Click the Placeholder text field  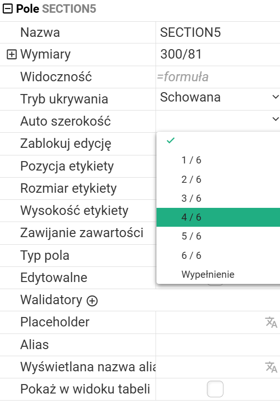pyautogui.click(x=210, y=322)
